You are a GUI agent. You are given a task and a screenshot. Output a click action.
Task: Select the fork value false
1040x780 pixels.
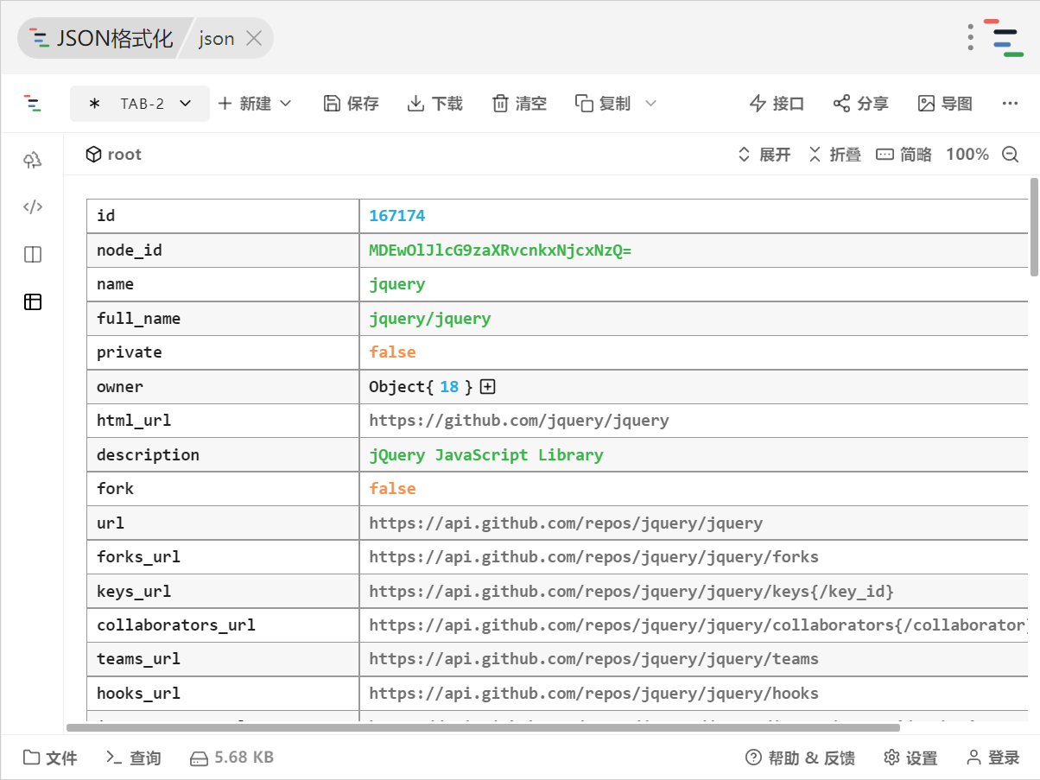(x=392, y=489)
